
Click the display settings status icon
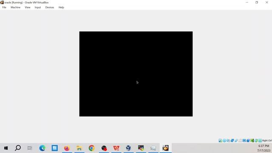click(244, 141)
